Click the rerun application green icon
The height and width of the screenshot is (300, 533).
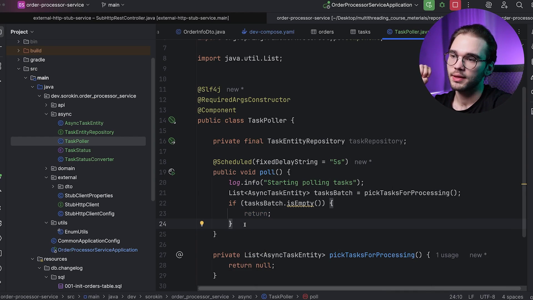point(429,5)
